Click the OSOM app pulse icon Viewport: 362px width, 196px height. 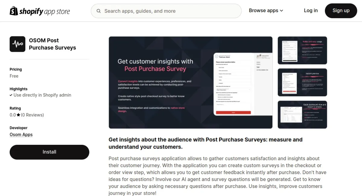(x=17, y=44)
